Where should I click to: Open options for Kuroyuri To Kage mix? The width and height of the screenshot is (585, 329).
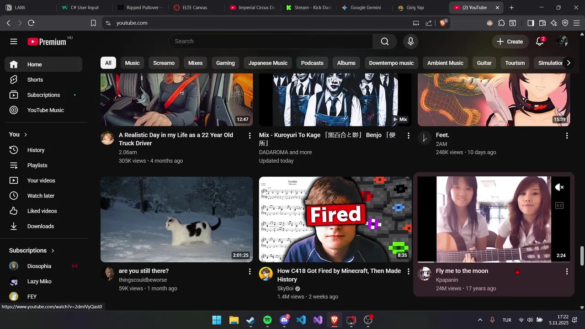(409, 136)
